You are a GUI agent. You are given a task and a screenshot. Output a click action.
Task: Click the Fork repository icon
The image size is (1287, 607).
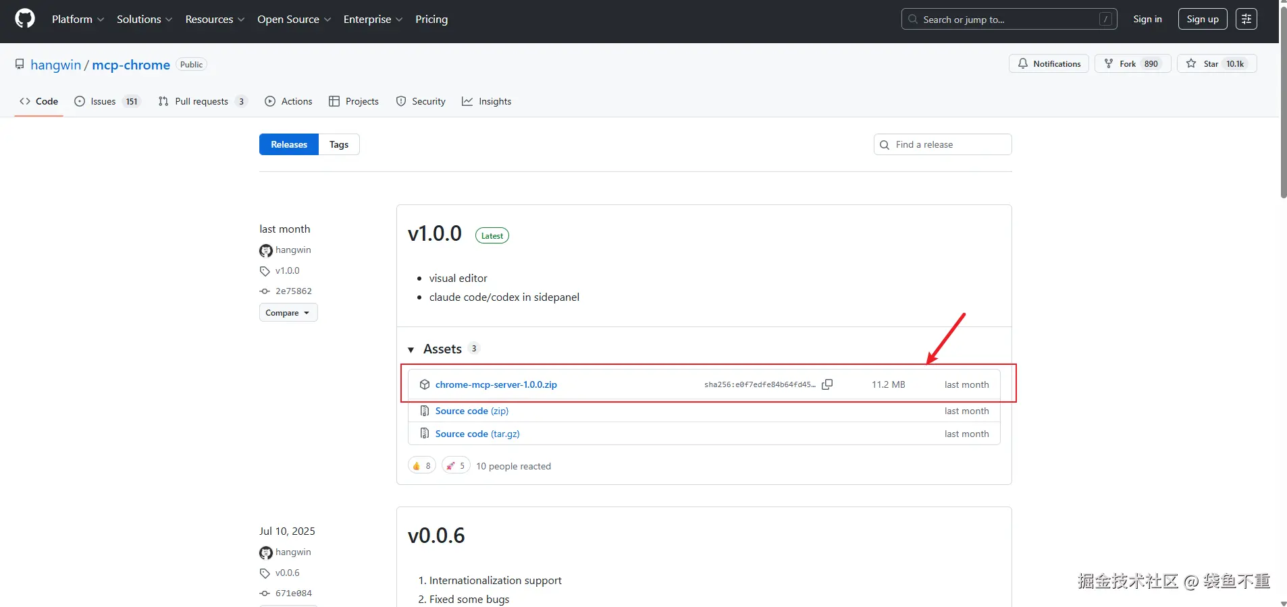[1109, 63]
